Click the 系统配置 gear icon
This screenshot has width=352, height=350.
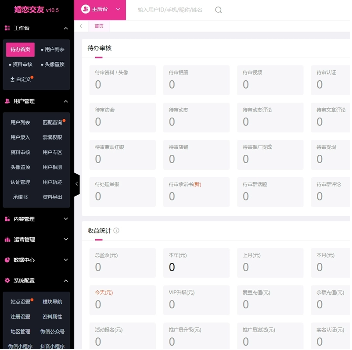(x=7, y=280)
